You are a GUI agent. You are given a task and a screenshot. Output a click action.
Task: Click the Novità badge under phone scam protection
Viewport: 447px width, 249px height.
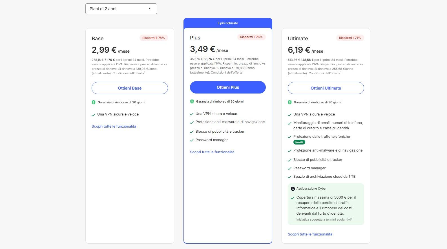tap(299, 142)
